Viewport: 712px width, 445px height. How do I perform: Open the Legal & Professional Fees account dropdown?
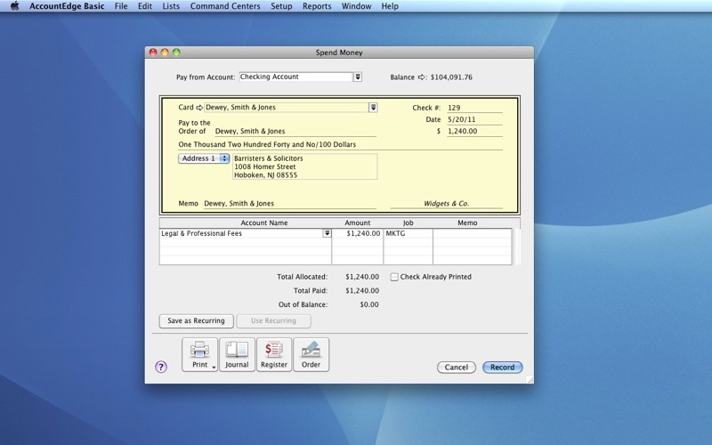(x=327, y=233)
